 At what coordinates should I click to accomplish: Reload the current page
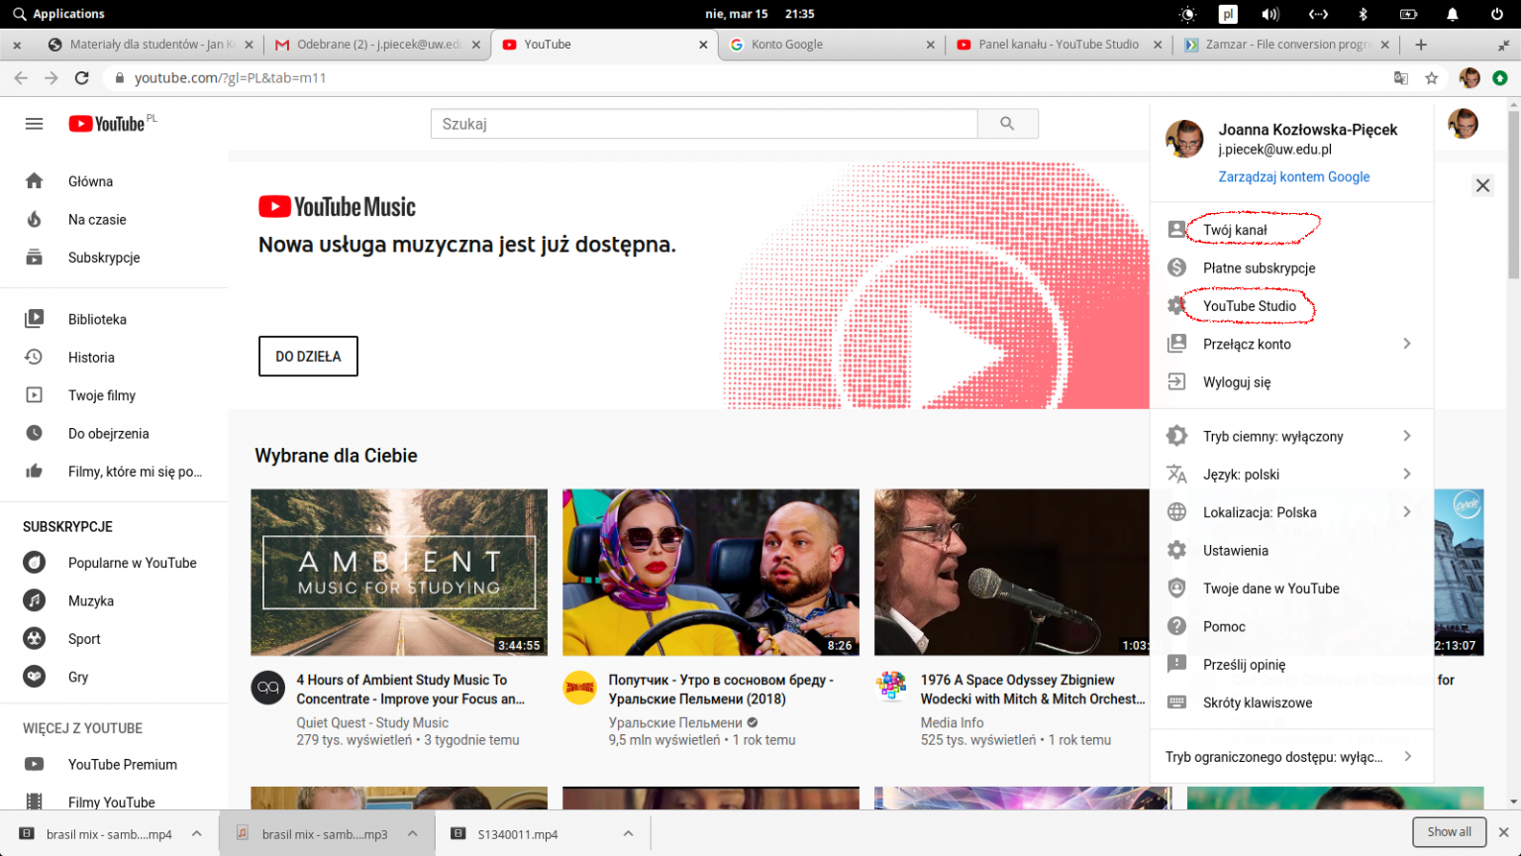[x=82, y=78]
